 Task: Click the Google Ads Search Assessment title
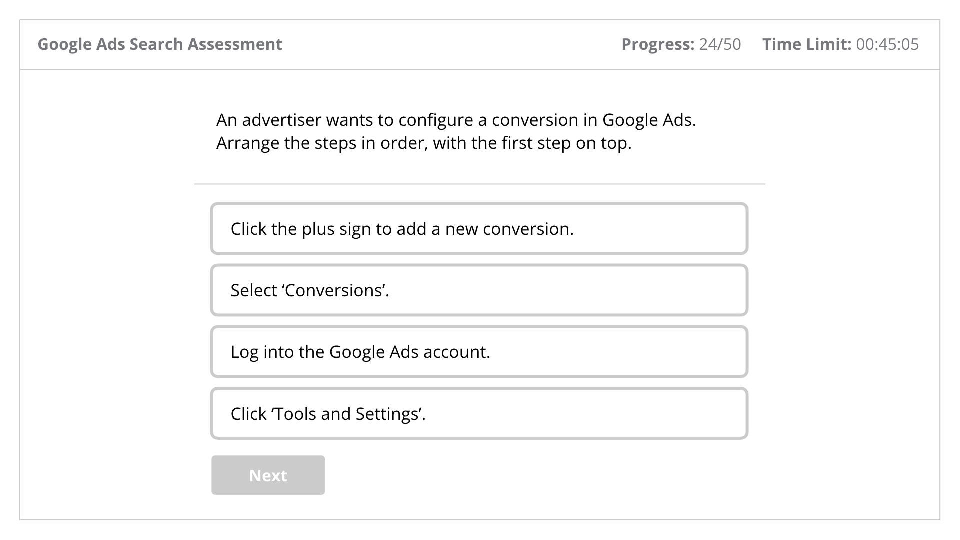click(160, 44)
